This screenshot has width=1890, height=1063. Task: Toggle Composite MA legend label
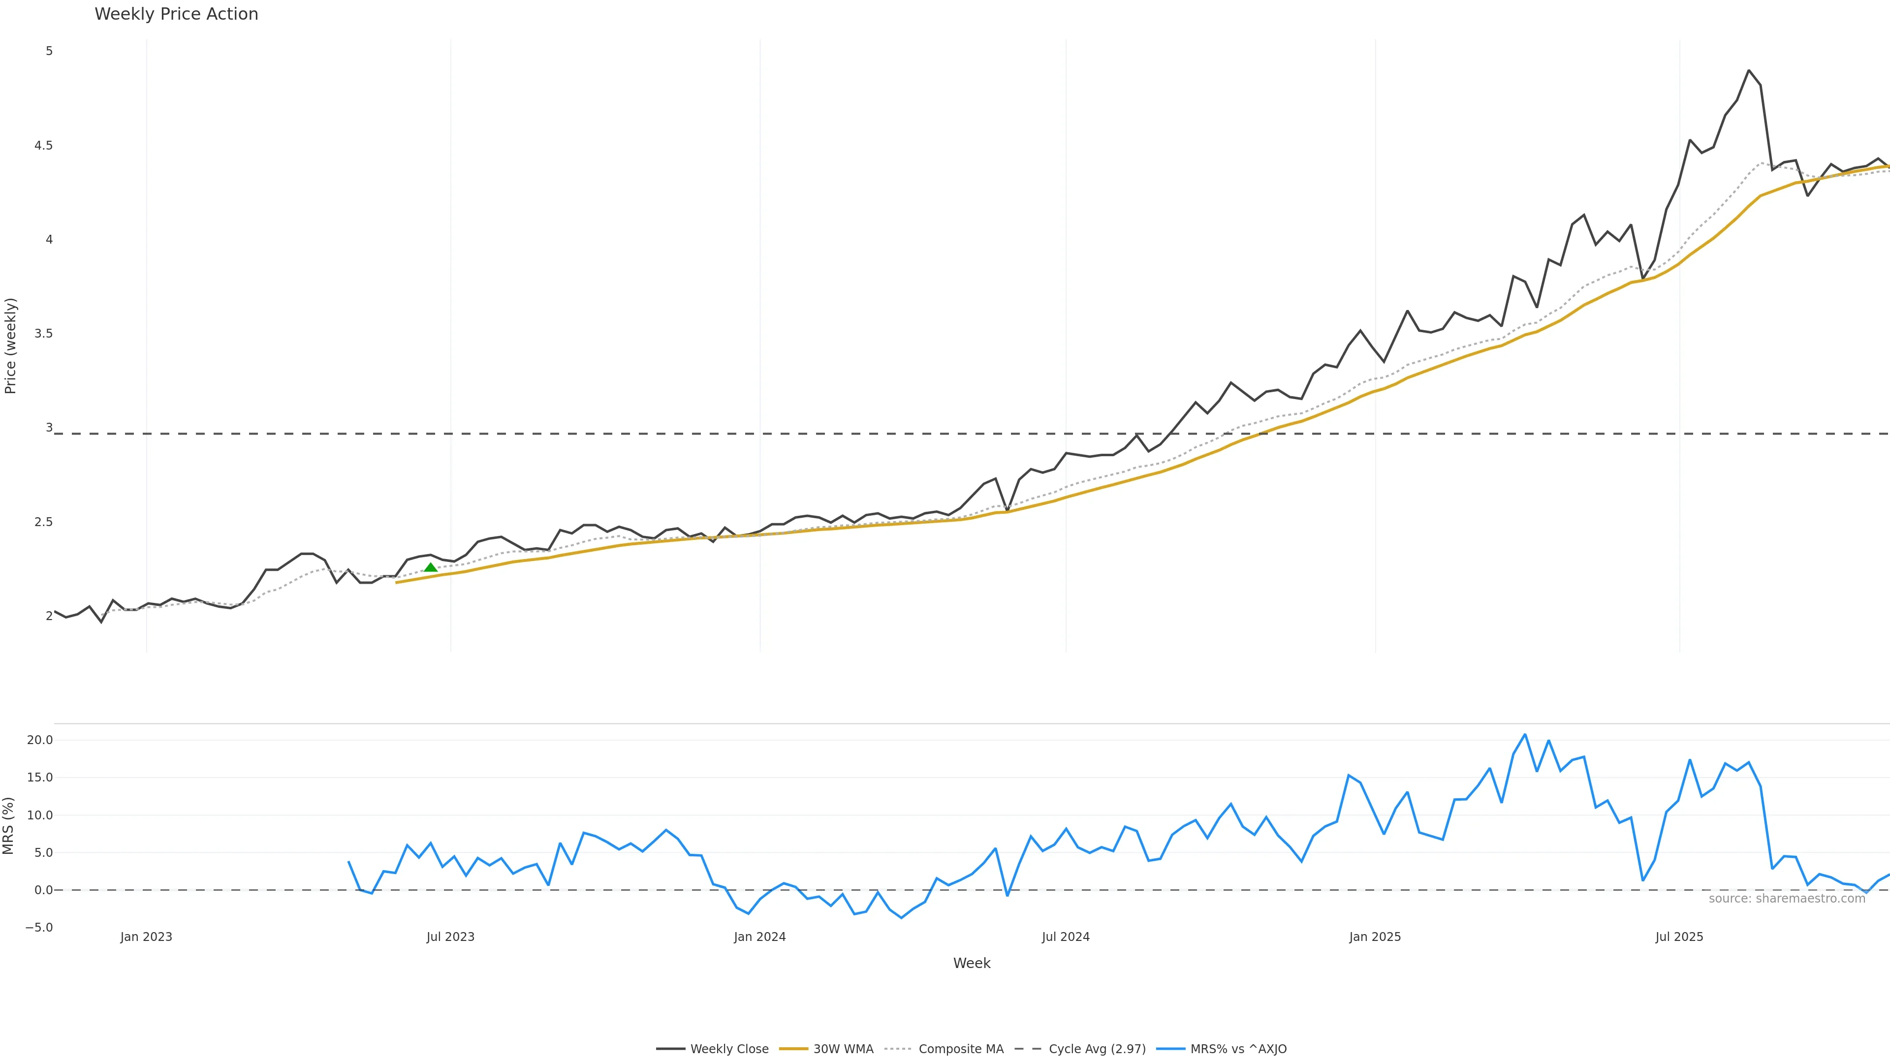pyautogui.click(x=960, y=1049)
